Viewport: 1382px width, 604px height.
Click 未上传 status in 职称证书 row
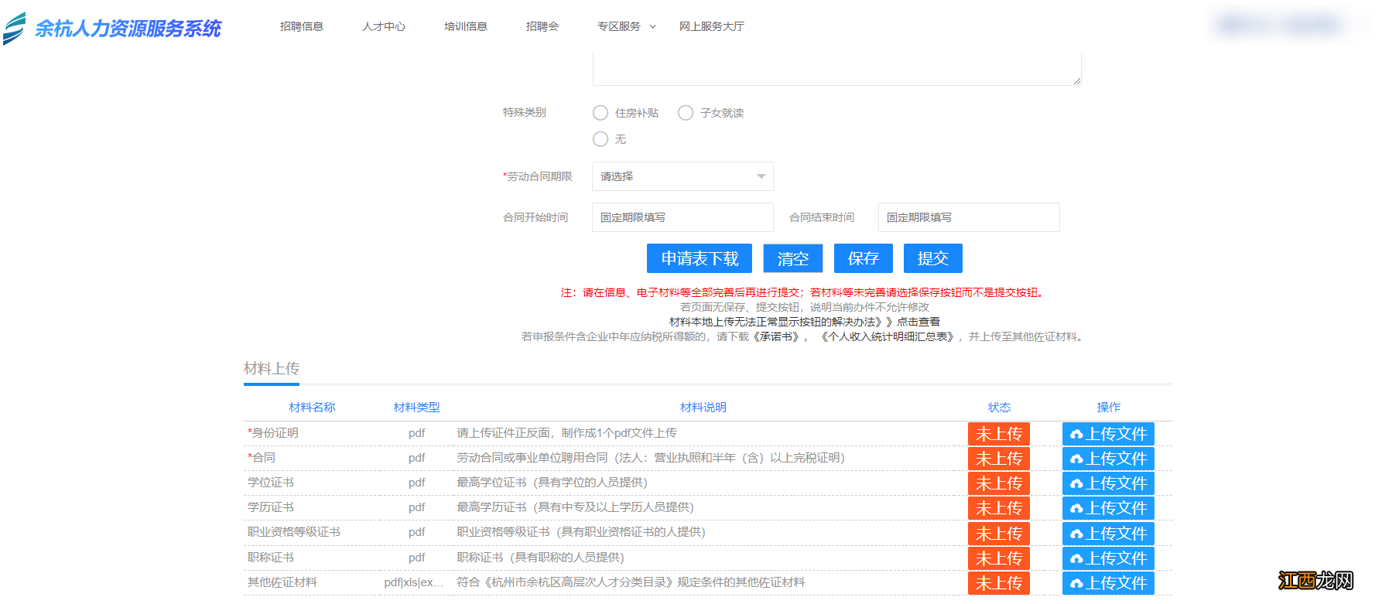[x=999, y=558]
